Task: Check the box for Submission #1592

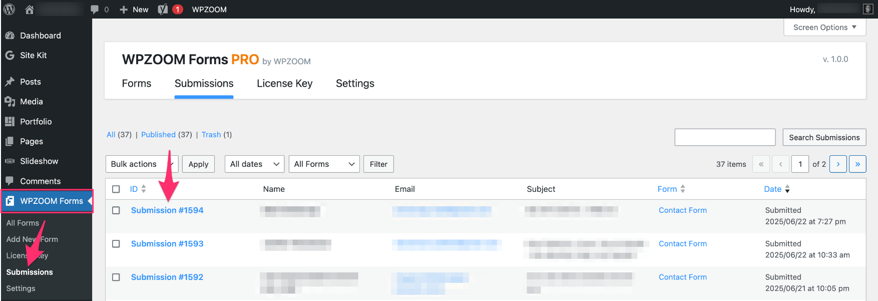Action: [x=116, y=277]
